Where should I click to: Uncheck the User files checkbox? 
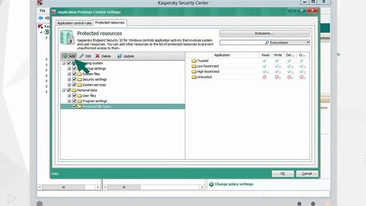tap(74, 96)
